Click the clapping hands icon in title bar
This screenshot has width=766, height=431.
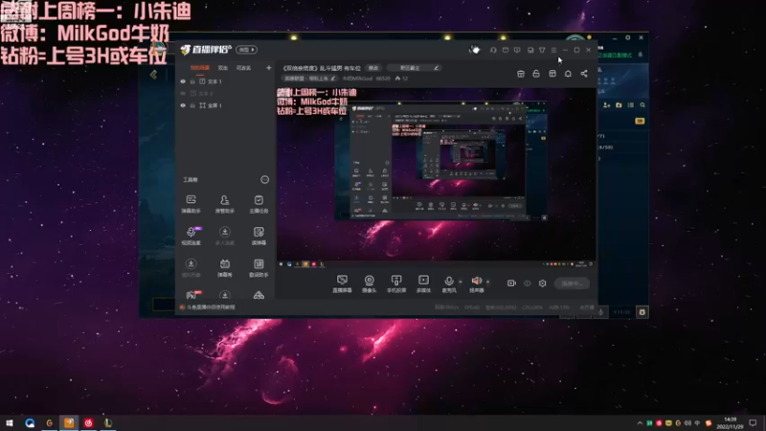click(x=474, y=50)
